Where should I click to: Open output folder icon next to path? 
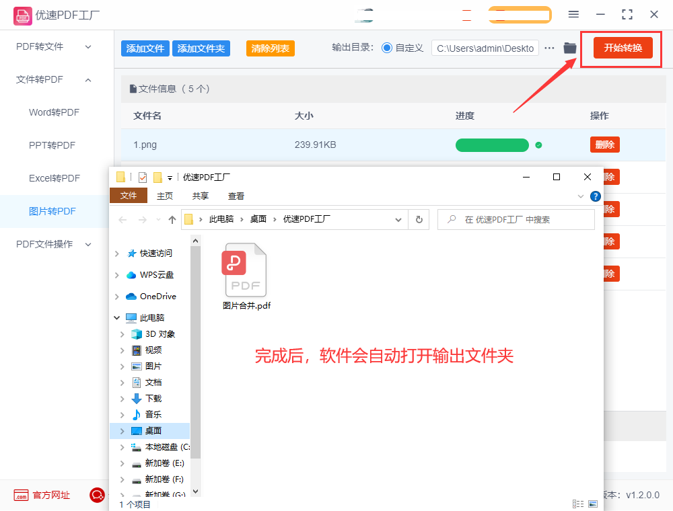[569, 48]
